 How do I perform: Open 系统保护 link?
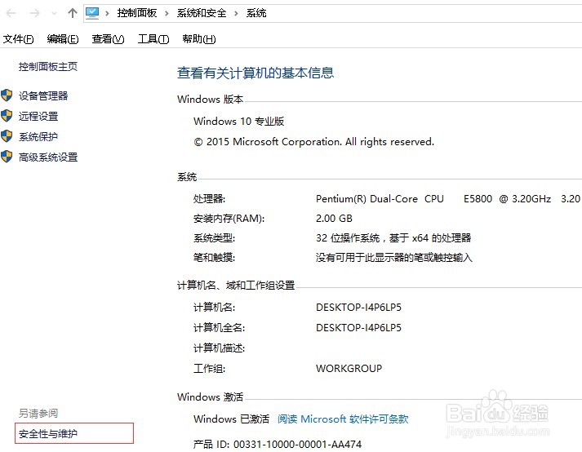38,136
